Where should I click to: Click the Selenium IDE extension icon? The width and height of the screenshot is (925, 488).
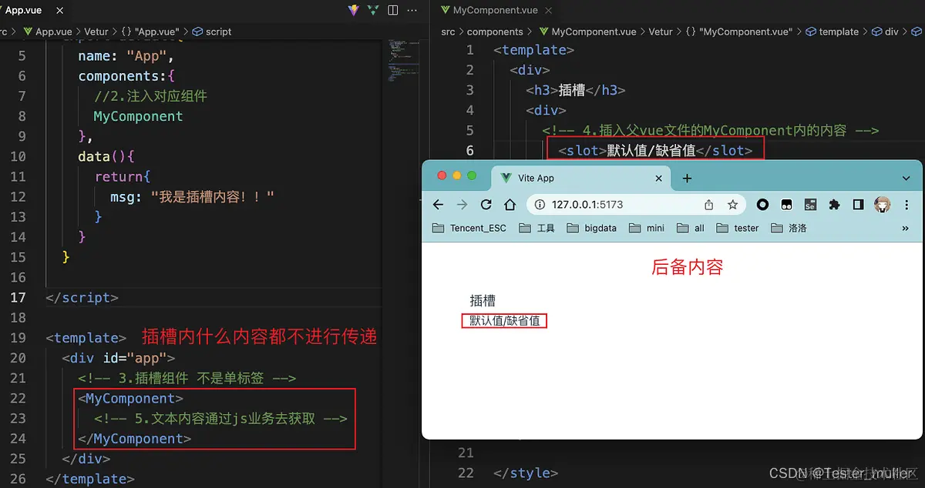(810, 205)
